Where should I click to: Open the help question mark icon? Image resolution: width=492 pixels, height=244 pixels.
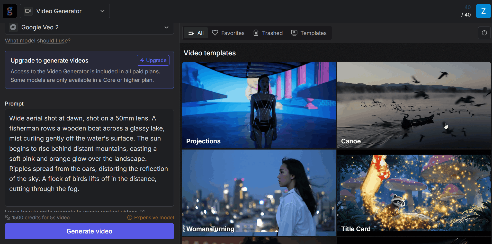pos(484,33)
